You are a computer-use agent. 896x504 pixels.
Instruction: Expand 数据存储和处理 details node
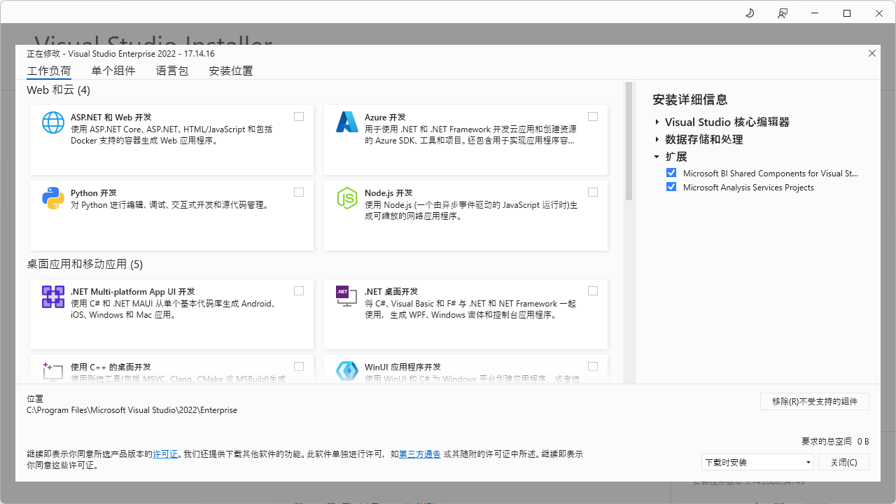click(x=657, y=139)
